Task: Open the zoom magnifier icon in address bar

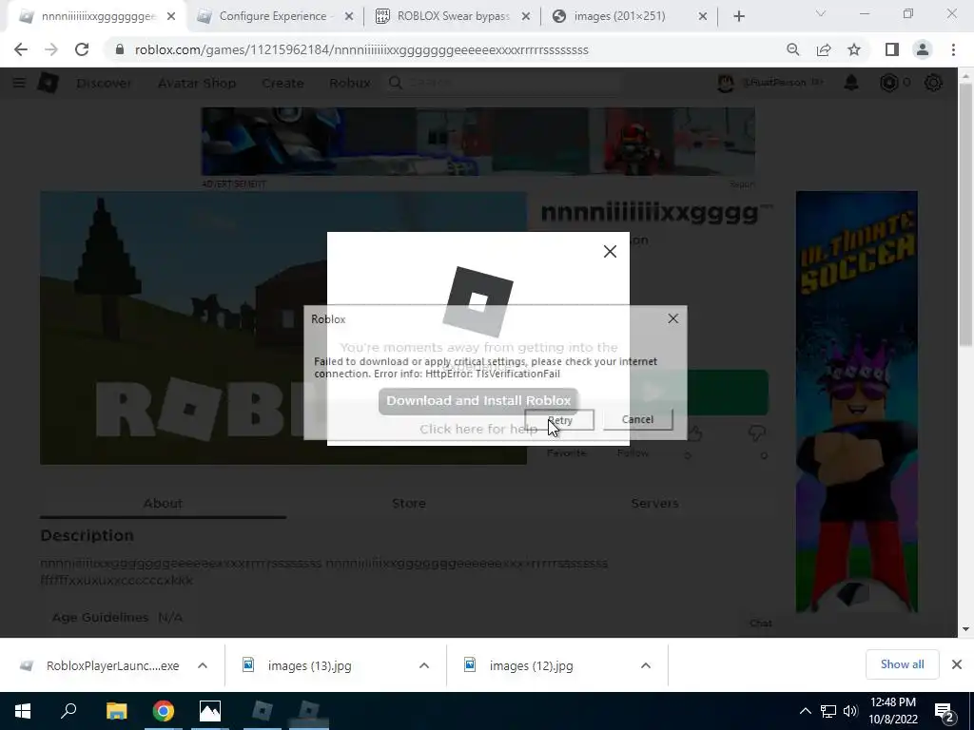Action: [x=792, y=49]
